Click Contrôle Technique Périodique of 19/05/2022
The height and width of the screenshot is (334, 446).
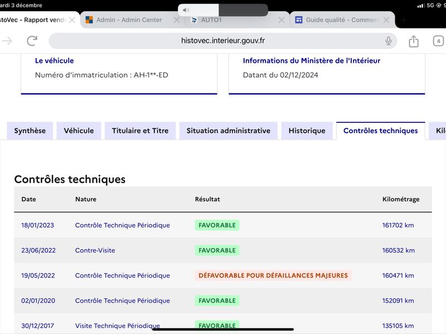(122, 276)
